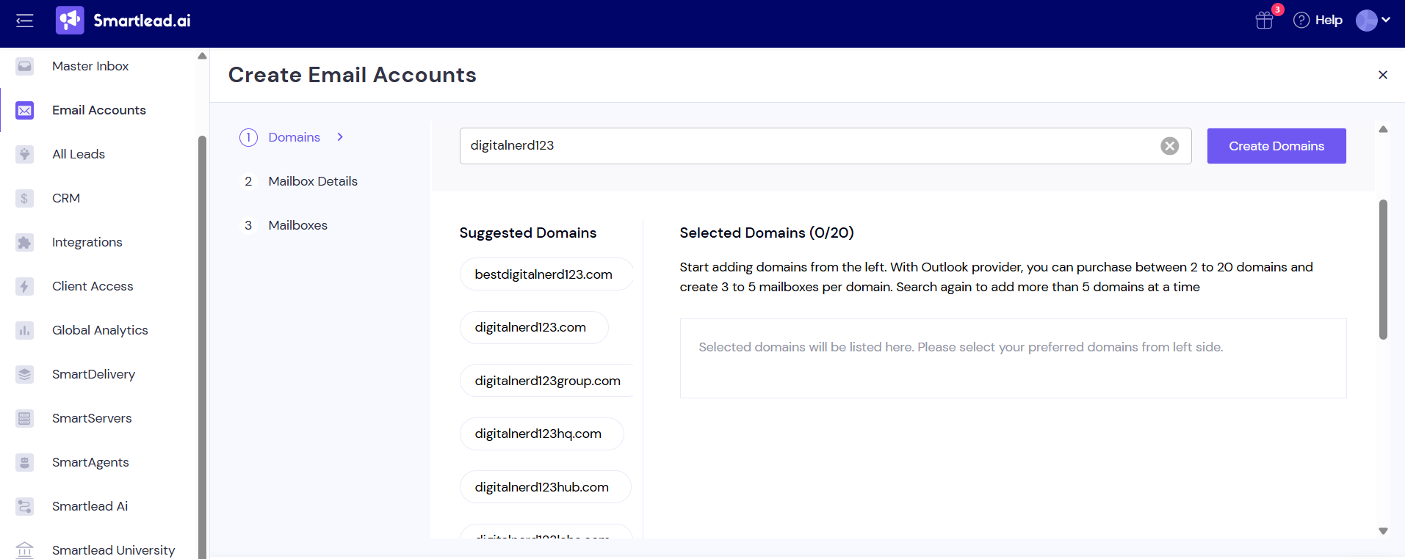This screenshot has height=559, width=1405.
Task: Click the main panel scroll up arrow
Action: (x=1383, y=129)
